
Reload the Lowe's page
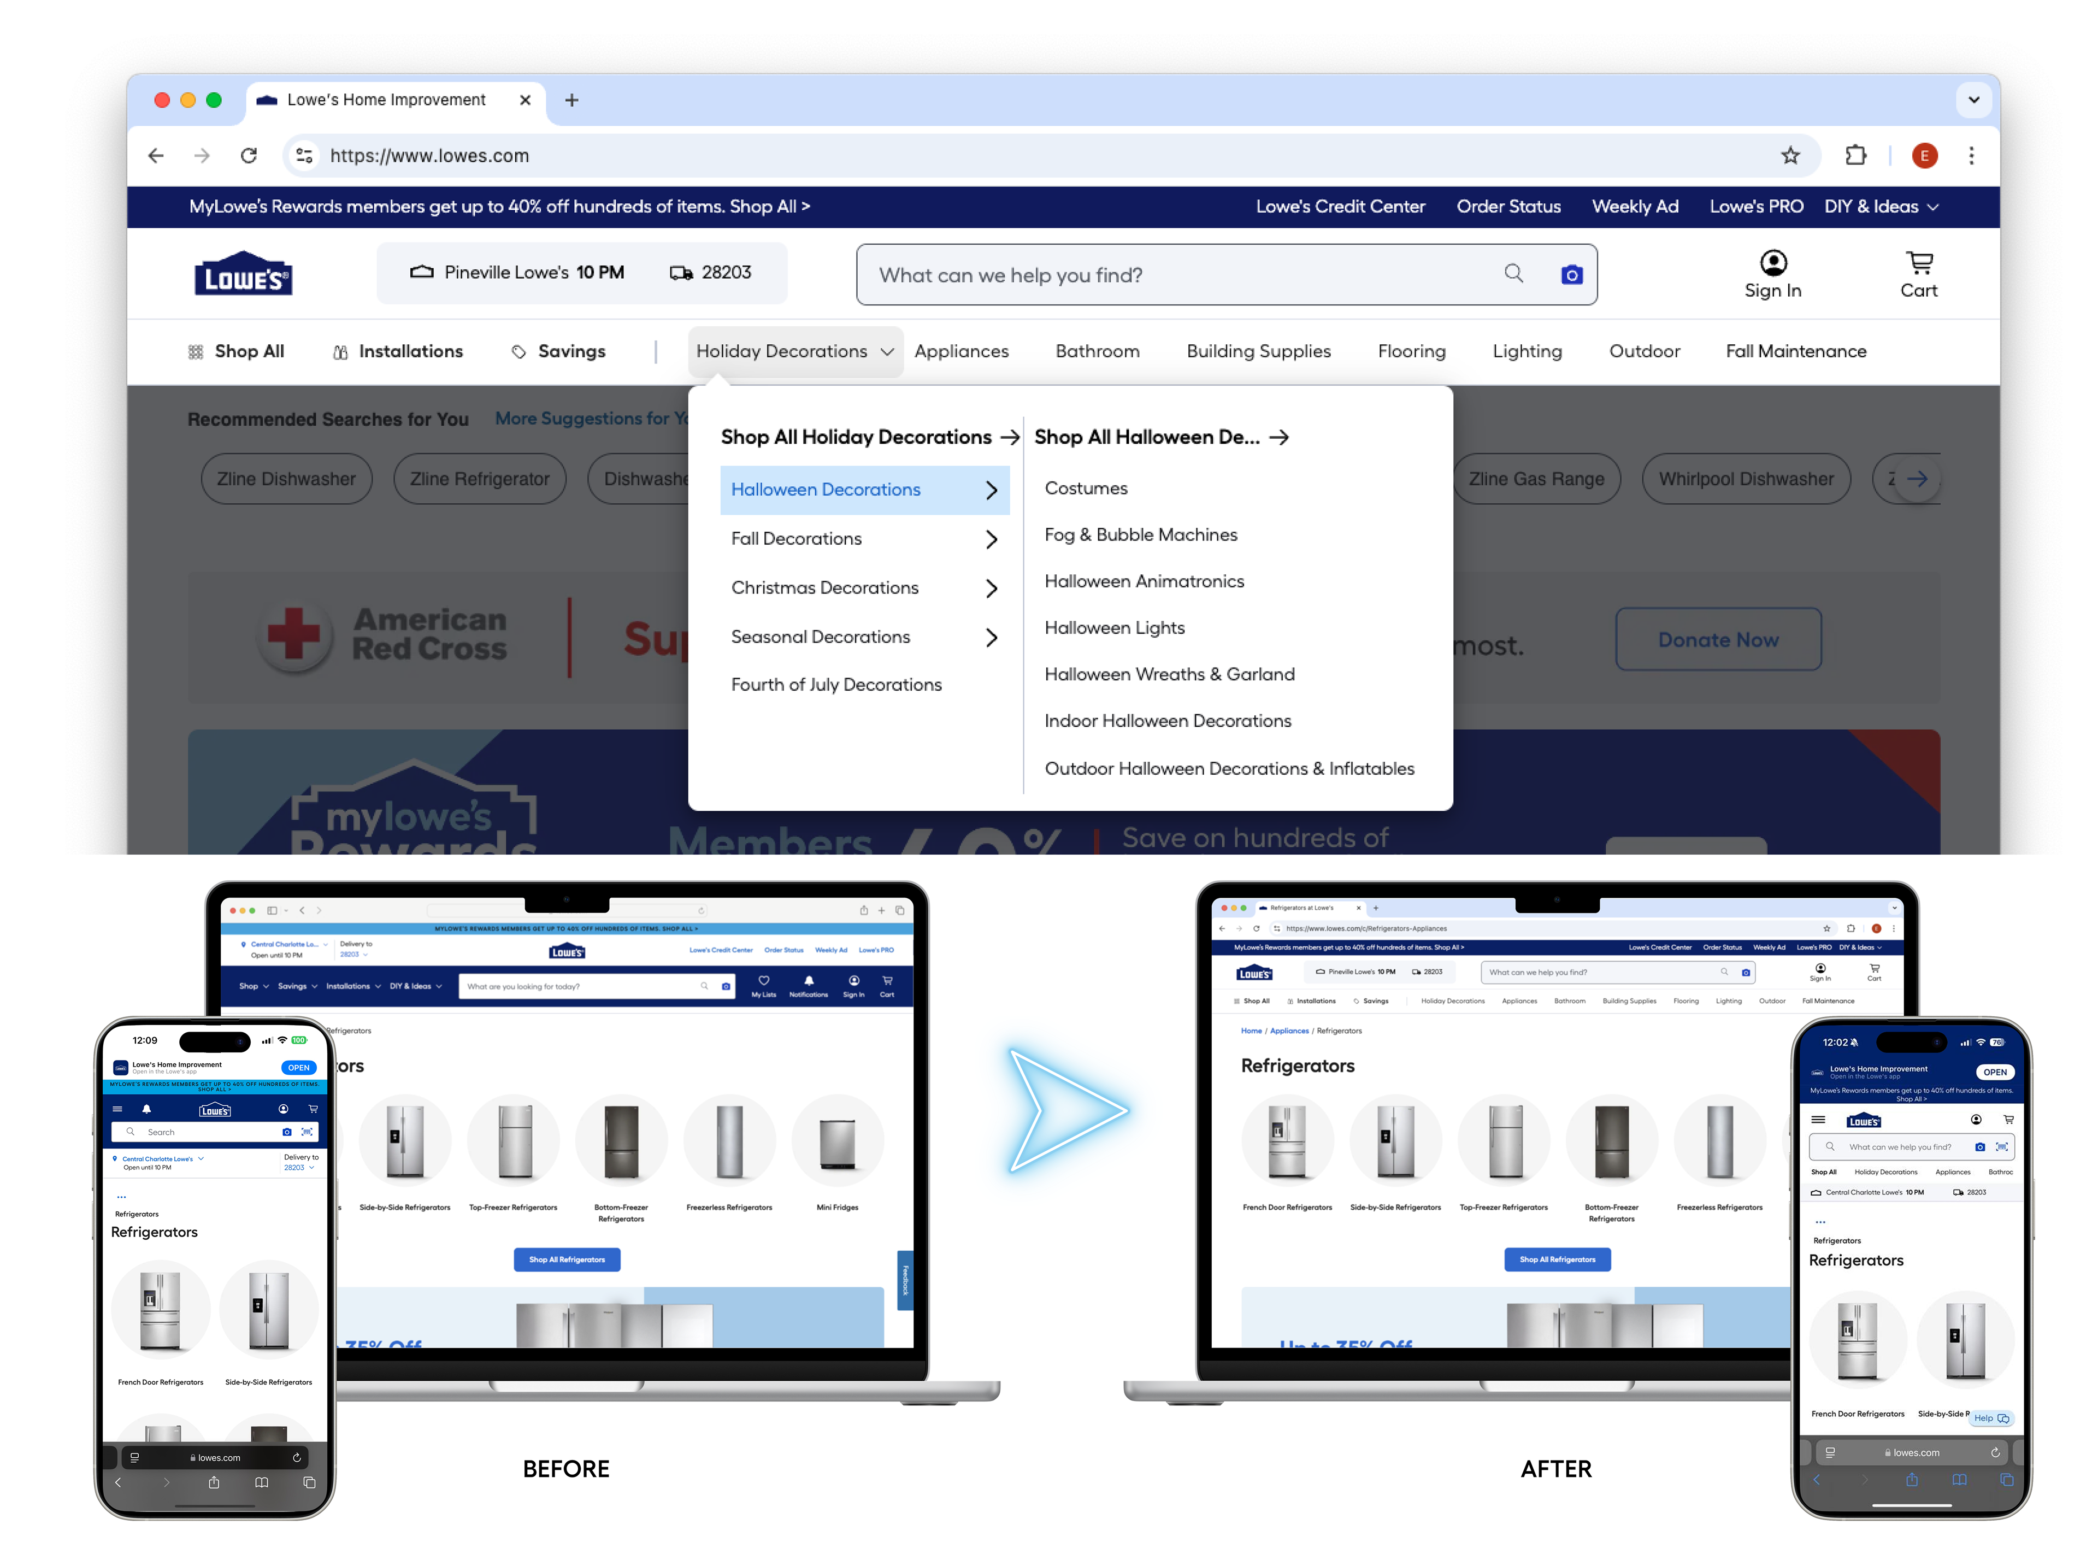(x=248, y=155)
